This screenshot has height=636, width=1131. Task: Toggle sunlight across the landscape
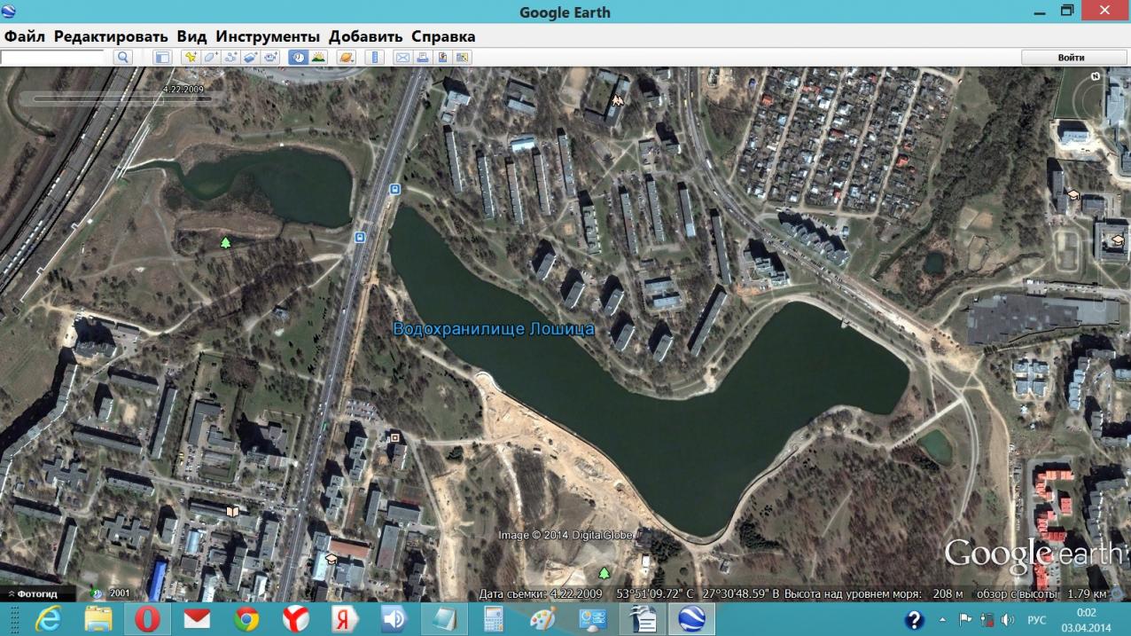318,58
